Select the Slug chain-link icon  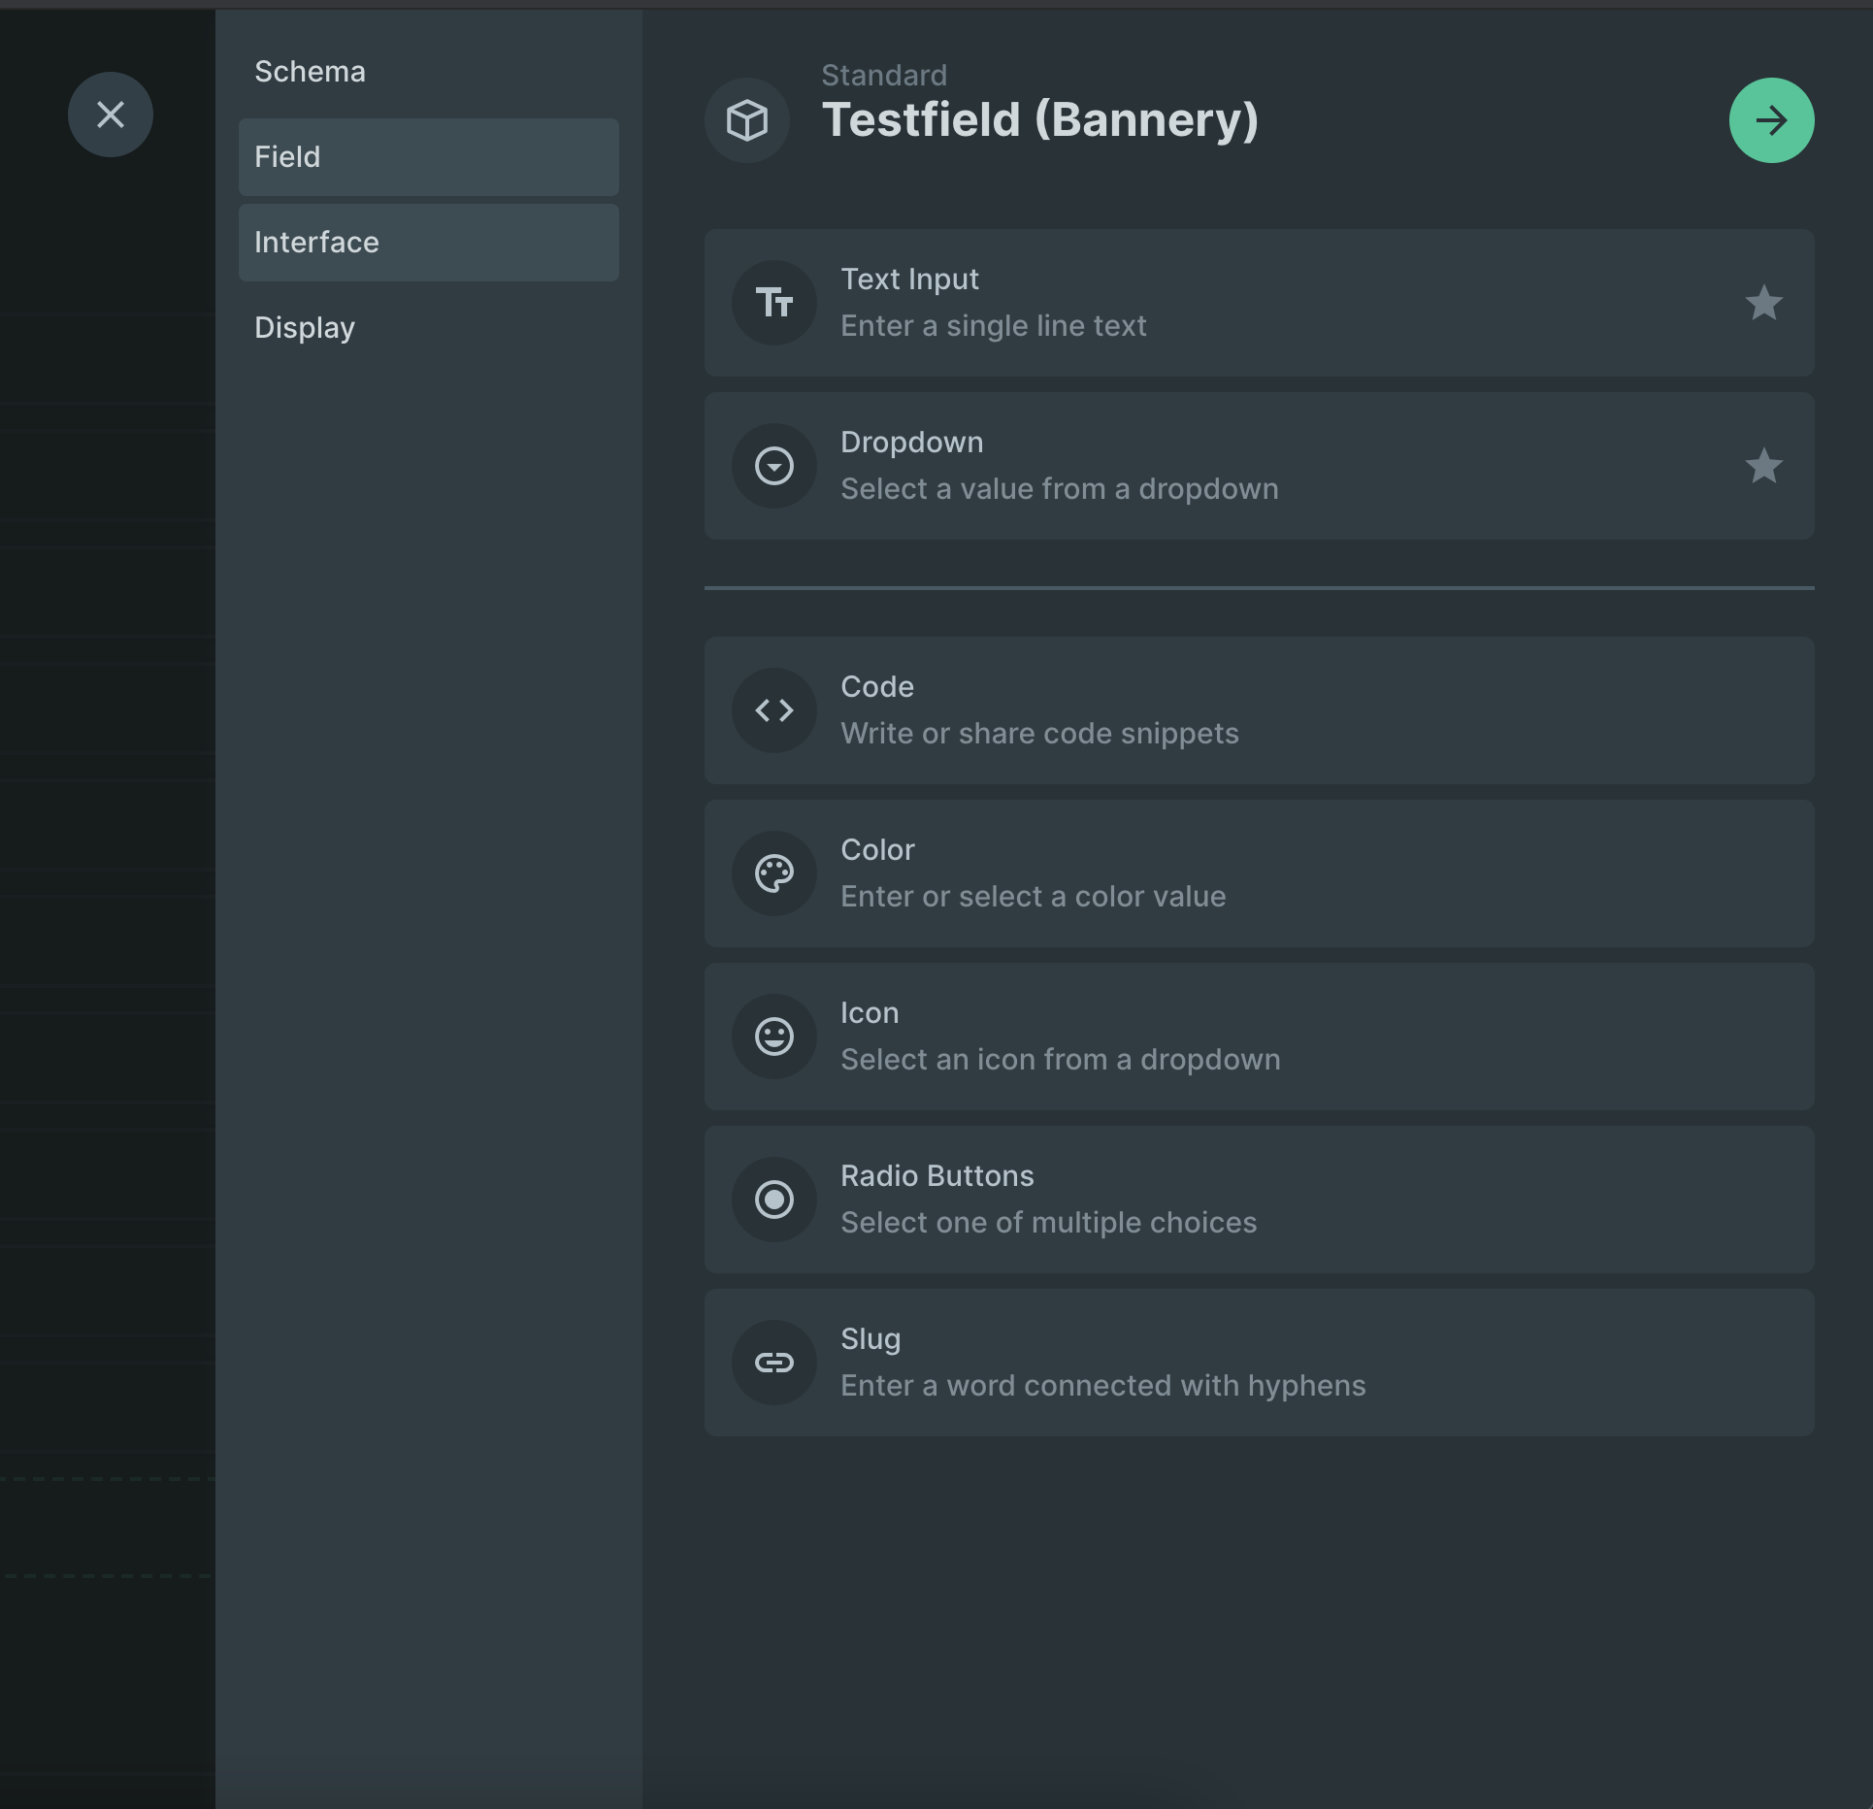(773, 1362)
